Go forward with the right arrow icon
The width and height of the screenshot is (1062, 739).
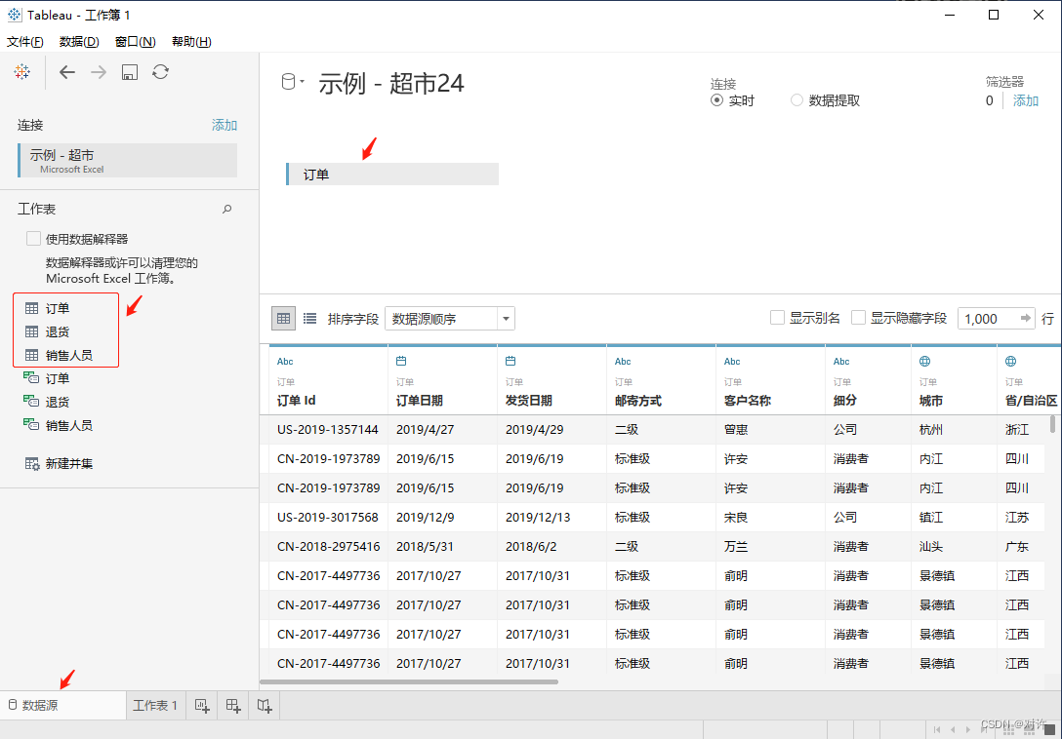click(99, 72)
